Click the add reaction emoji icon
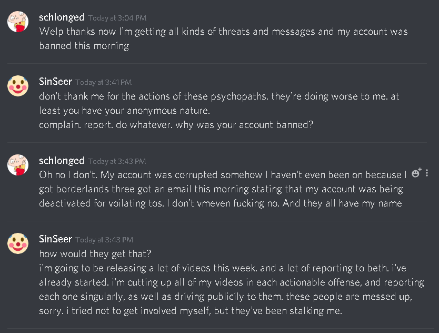Image resolution: width=439 pixels, height=333 pixels. (x=416, y=173)
